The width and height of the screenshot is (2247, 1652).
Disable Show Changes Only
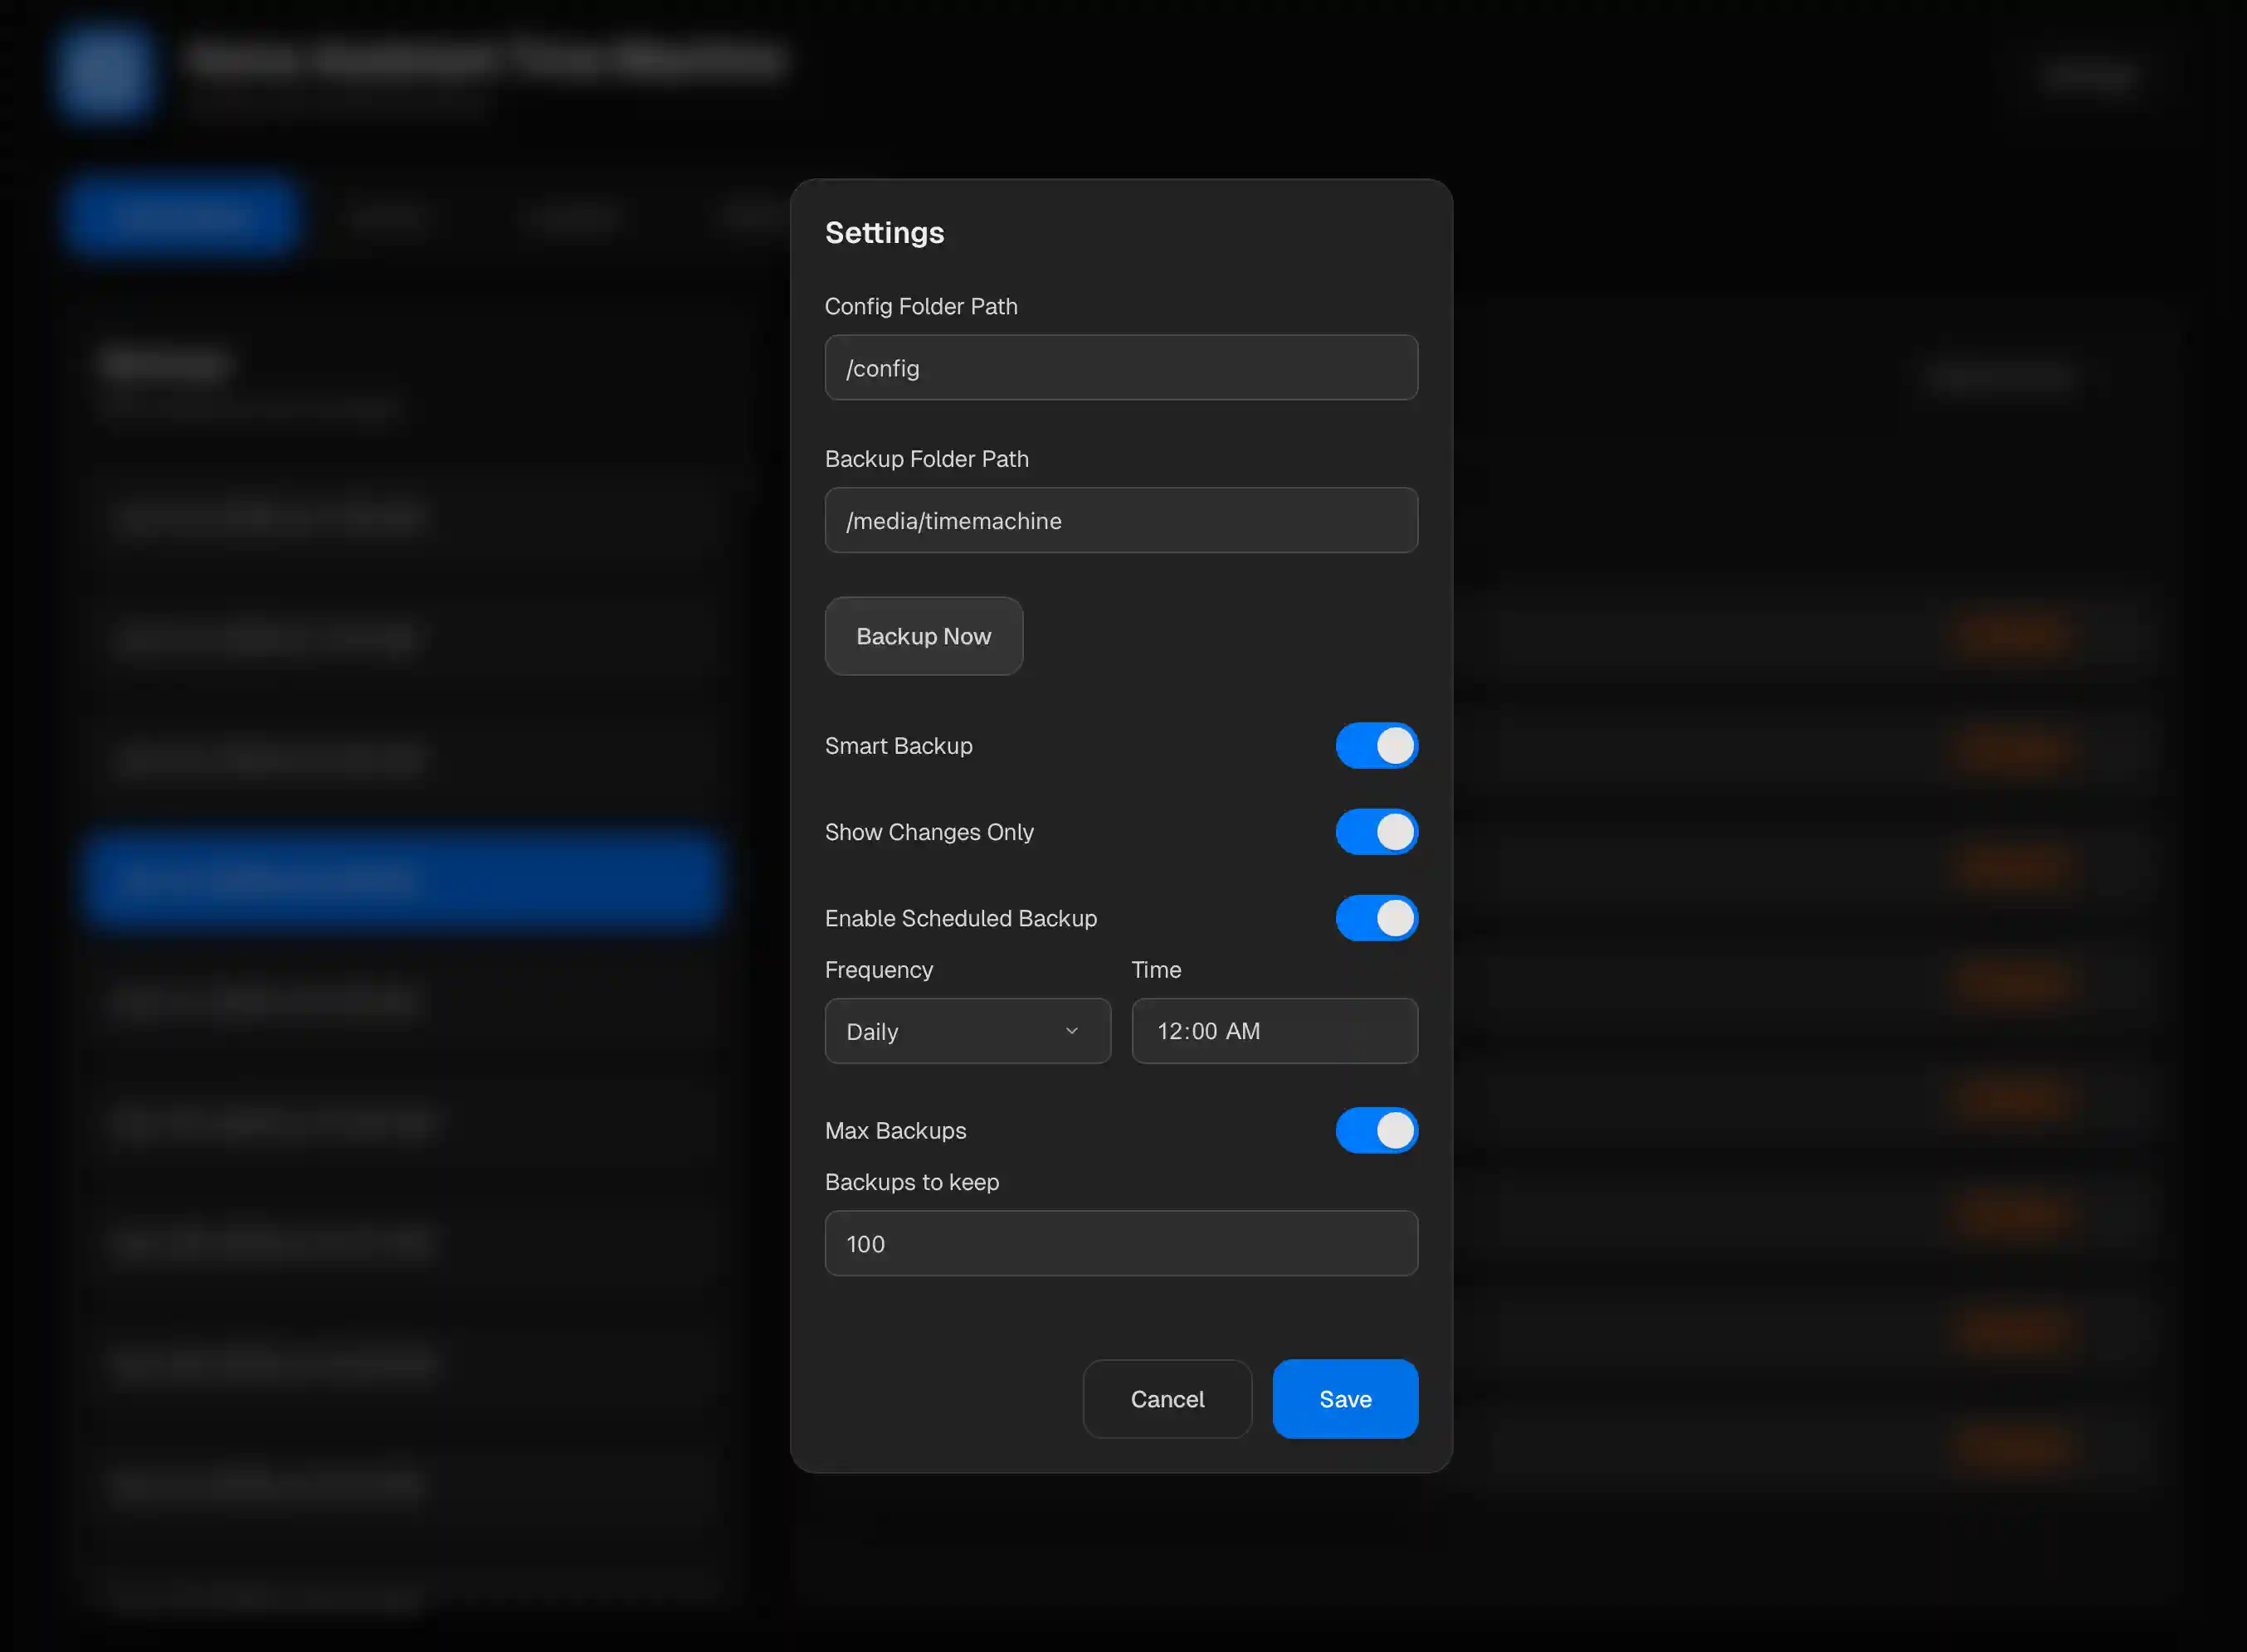[x=1377, y=832]
